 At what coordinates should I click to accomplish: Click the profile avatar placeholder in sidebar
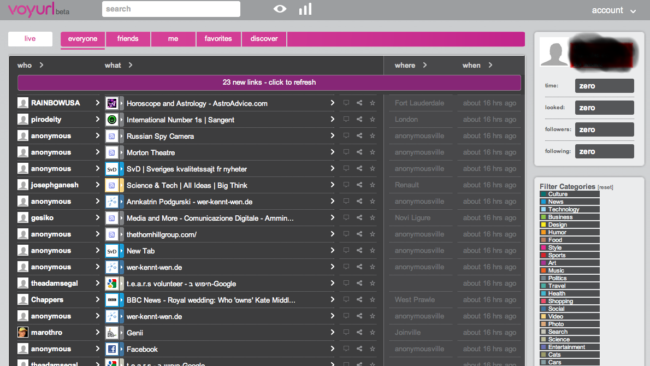pyautogui.click(x=554, y=53)
